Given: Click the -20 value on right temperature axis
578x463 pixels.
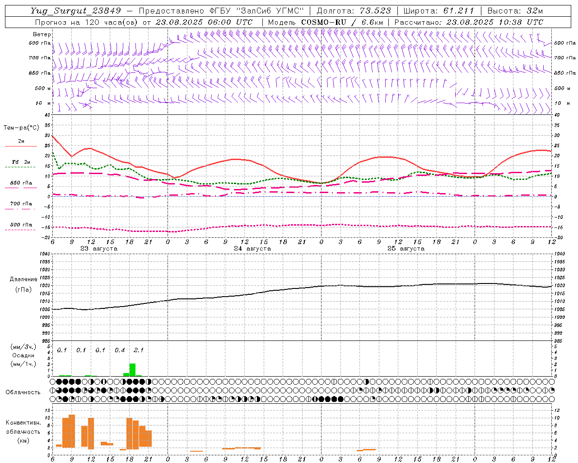Looking at the screenshot, I should [558, 237].
